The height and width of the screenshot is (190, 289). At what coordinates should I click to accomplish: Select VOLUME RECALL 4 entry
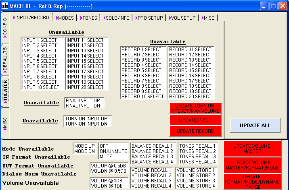151,186
